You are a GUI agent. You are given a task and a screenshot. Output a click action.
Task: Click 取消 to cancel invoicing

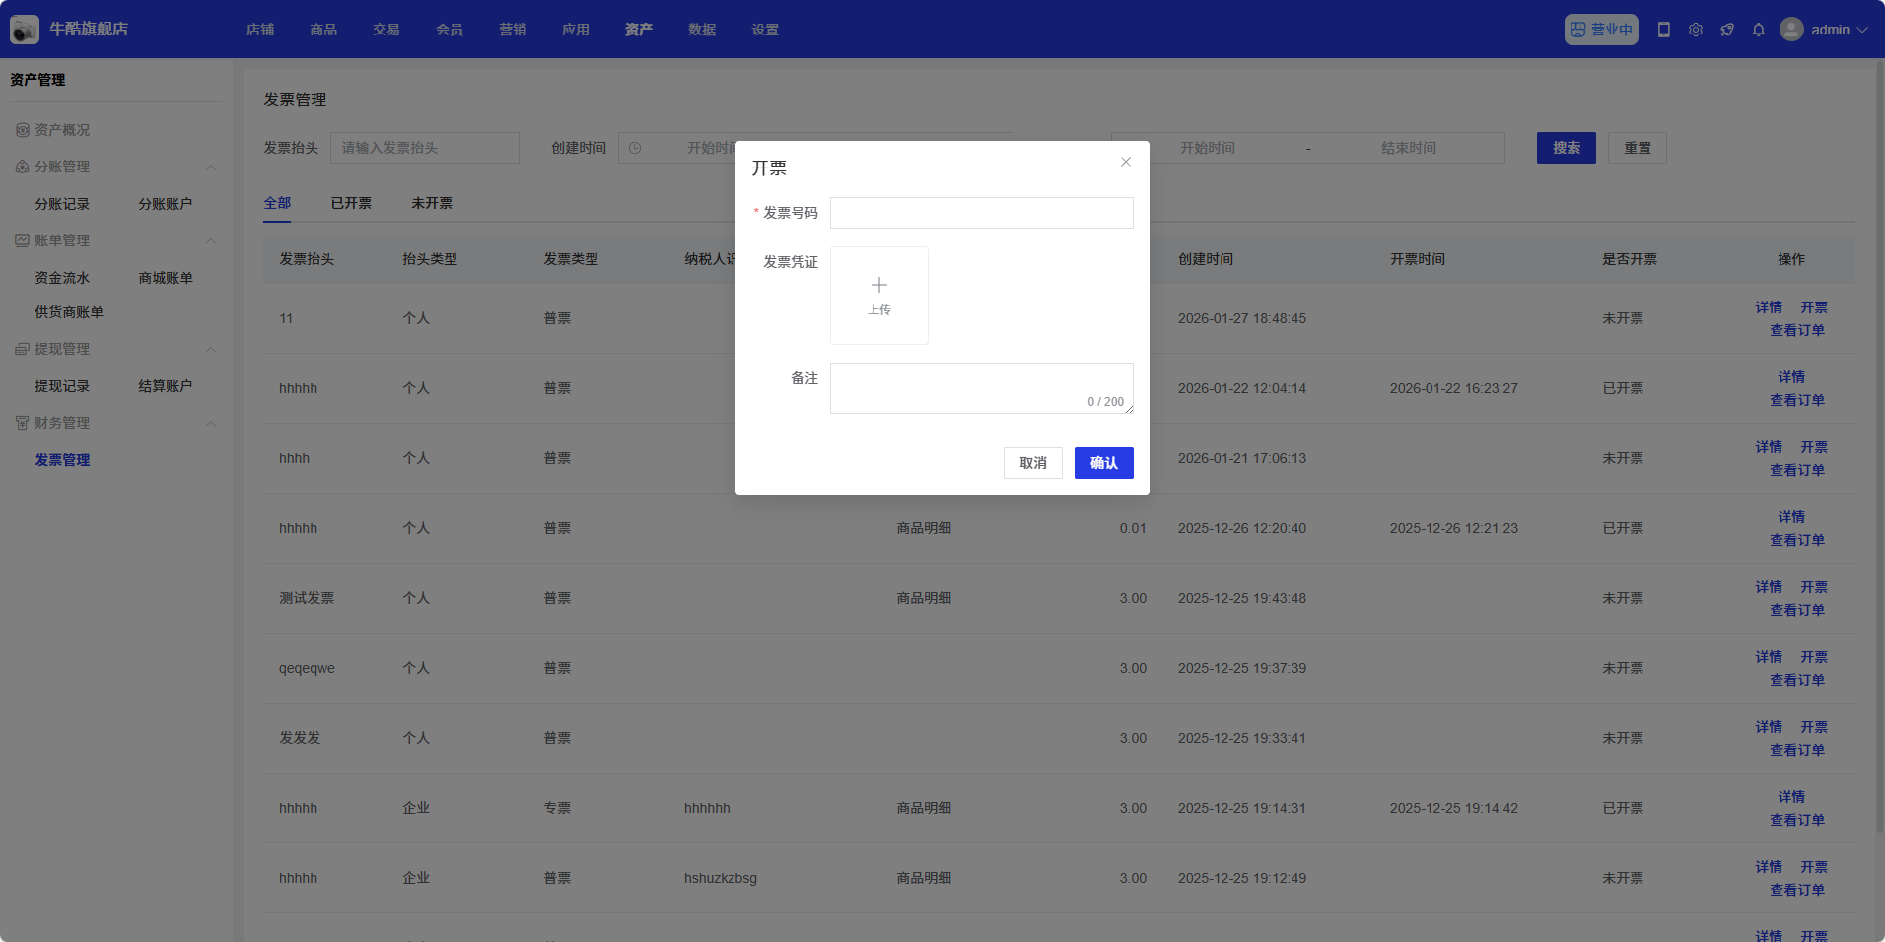click(x=1032, y=463)
